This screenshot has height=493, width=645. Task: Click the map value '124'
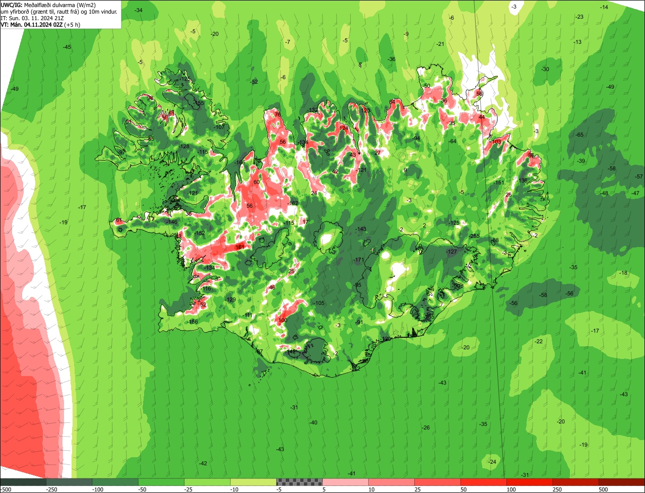coord(344,128)
